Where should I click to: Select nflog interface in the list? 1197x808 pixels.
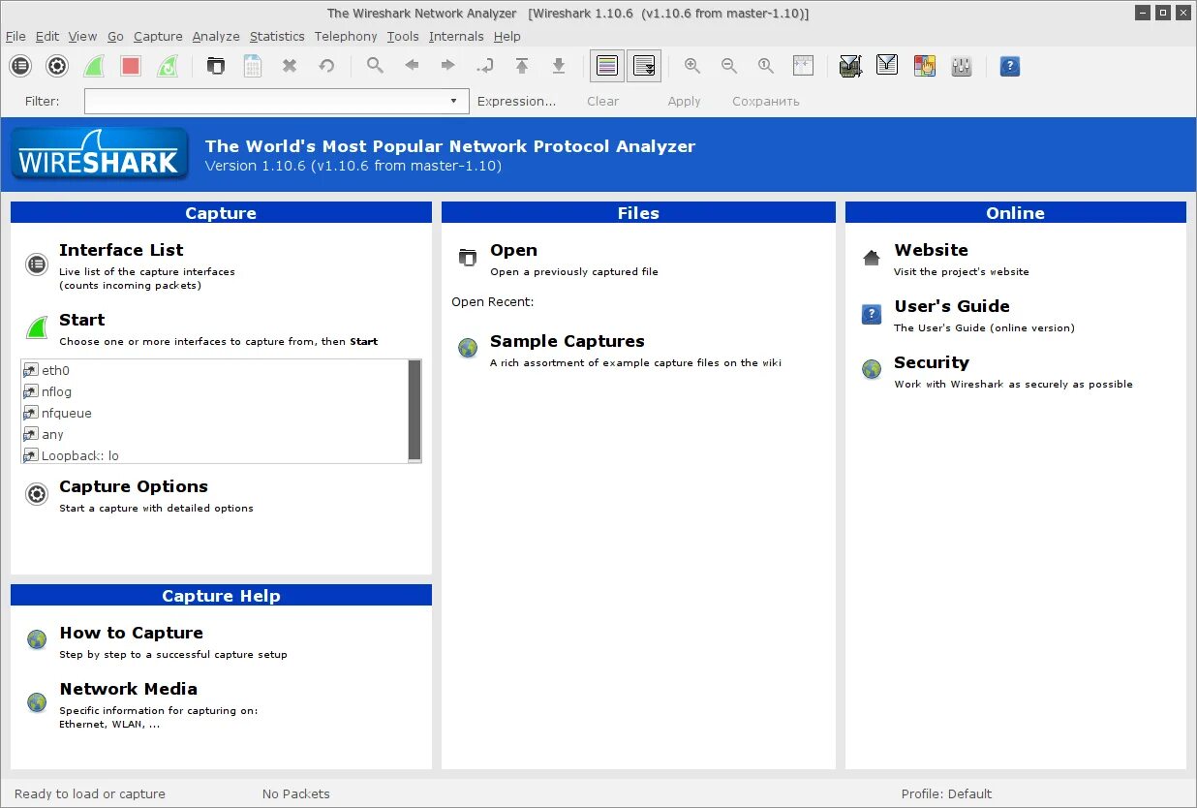coord(214,391)
